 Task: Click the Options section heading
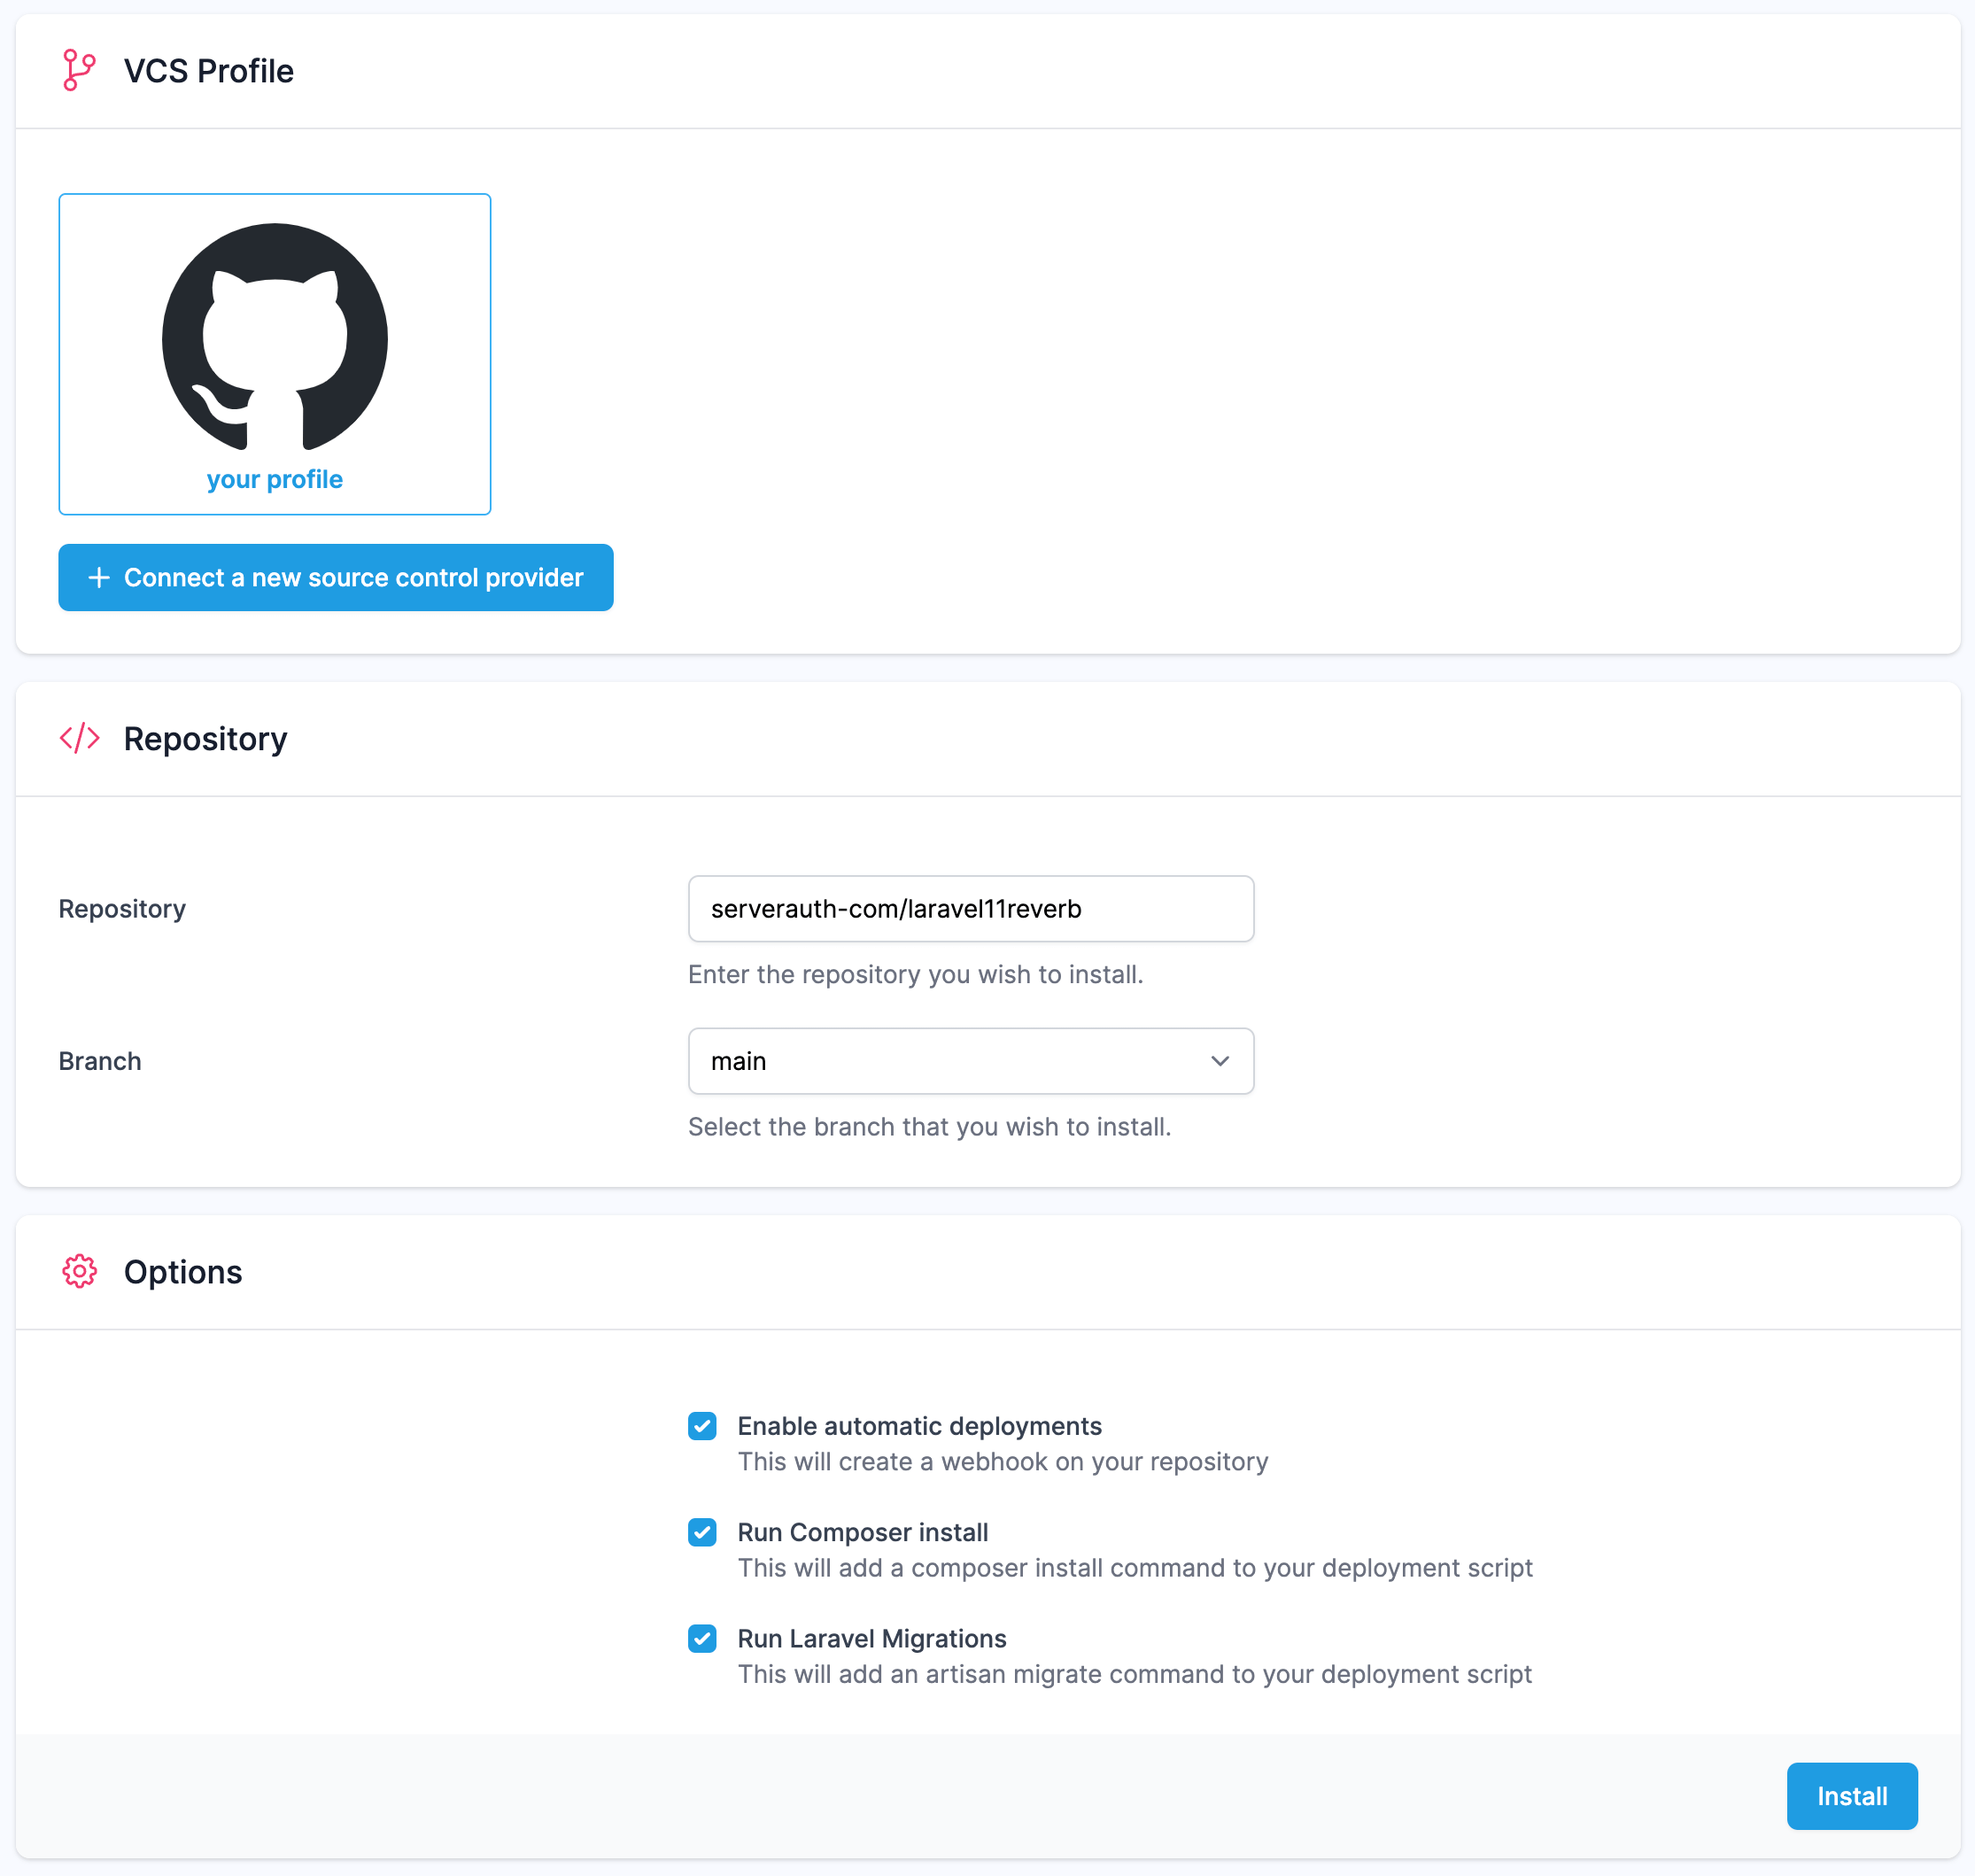(x=183, y=1272)
